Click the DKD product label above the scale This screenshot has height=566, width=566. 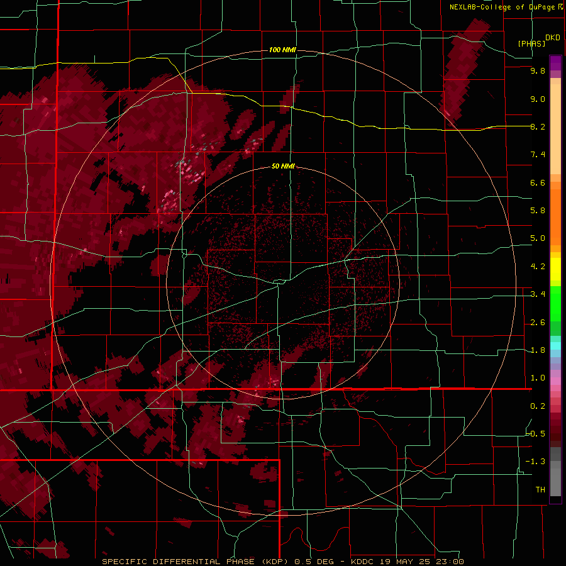[553, 38]
